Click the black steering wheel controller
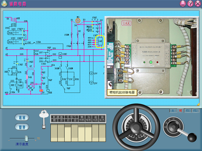The image size is (202, 151). [x=136, y=127]
